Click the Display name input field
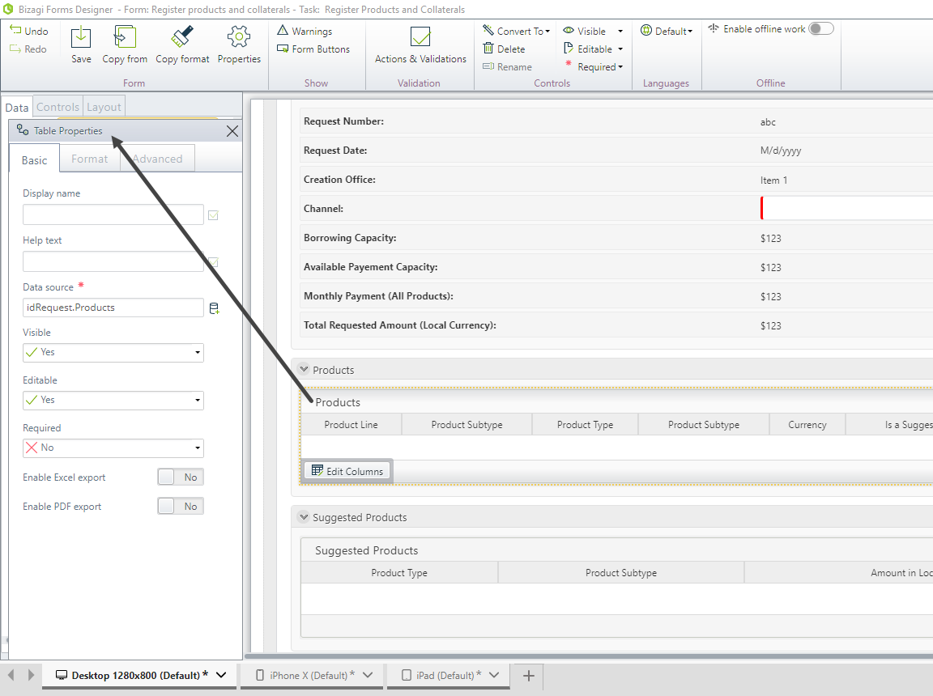Viewport: 933px width, 696px height. click(x=113, y=214)
